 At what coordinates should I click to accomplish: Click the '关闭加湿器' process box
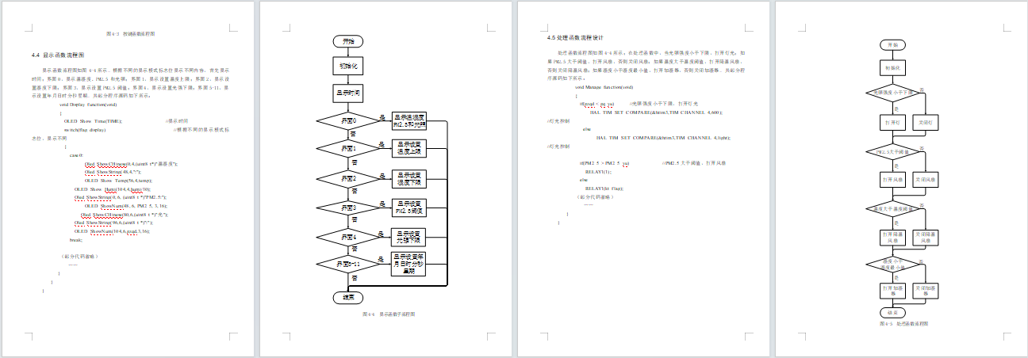click(926, 291)
